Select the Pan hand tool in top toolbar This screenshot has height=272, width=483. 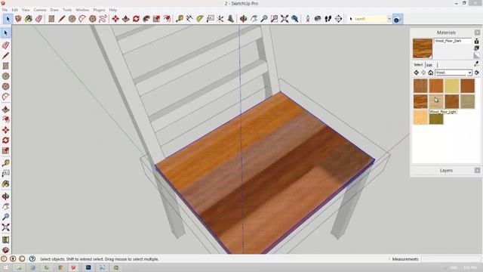coord(254,19)
